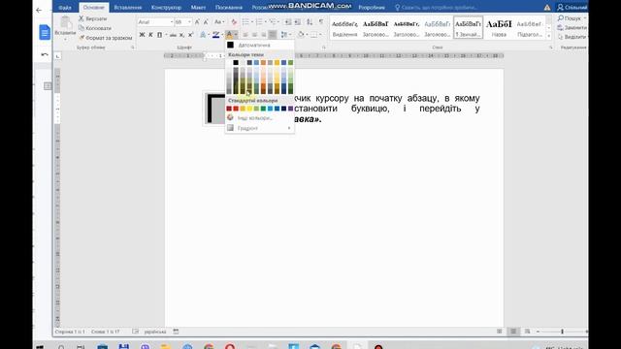The height and width of the screenshot is (349, 621).
Task: Click the Multilevel List icon
Action: [273, 22]
